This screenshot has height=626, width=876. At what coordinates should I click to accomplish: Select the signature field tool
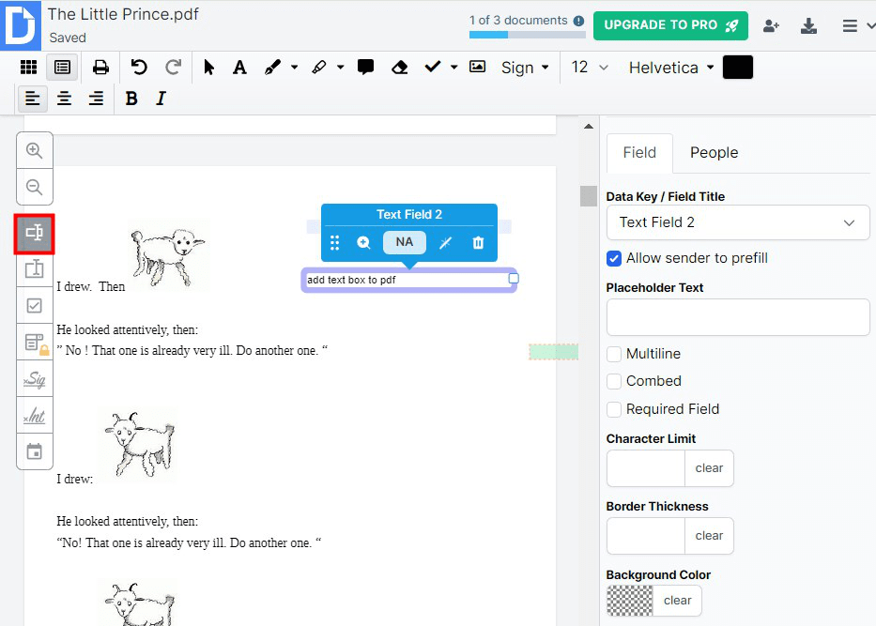(35, 379)
